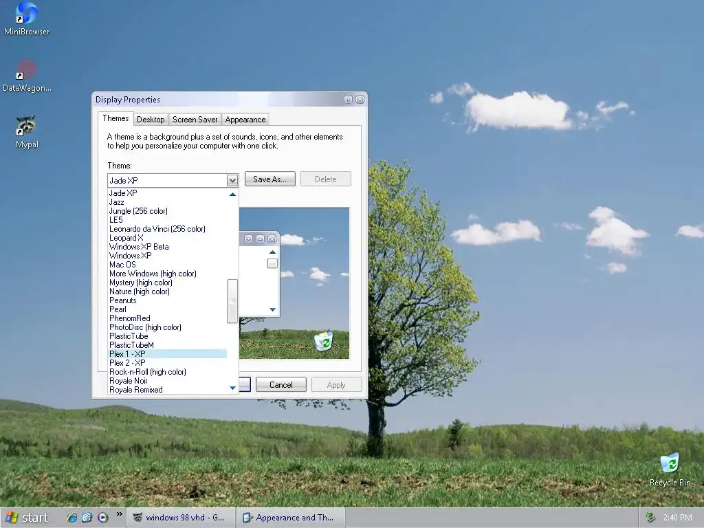Switch to the Screen Saver tab
The height and width of the screenshot is (528, 704).
click(x=195, y=120)
